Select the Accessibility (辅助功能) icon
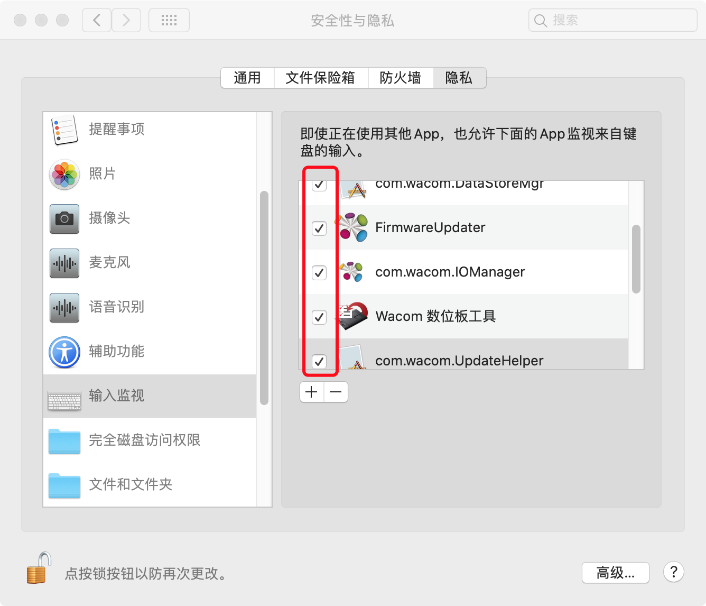 64,352
